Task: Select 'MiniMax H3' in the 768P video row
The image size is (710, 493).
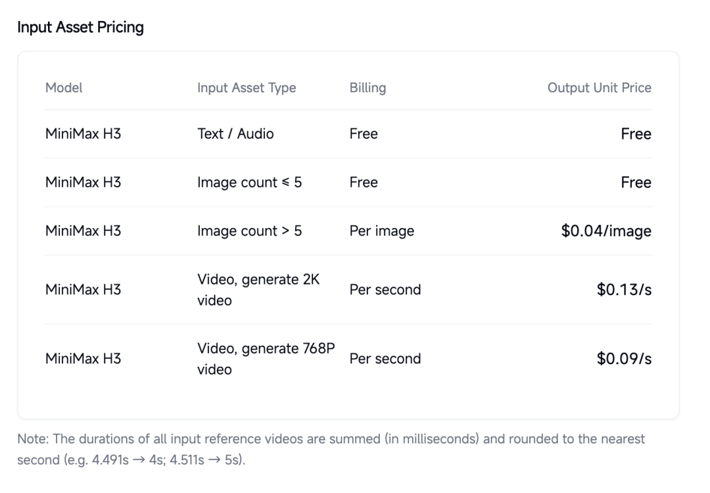Action: pyautogui.click(x=83, y=358)
